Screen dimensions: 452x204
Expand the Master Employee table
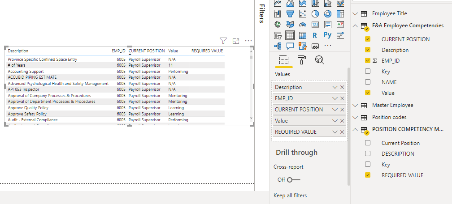coord(355,105)
